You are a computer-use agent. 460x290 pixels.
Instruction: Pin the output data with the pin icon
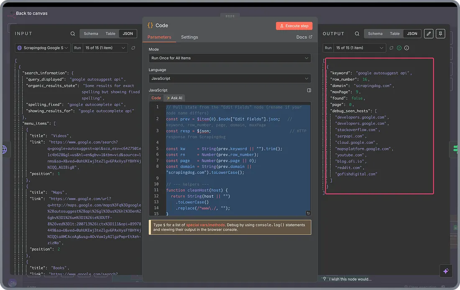440,34
